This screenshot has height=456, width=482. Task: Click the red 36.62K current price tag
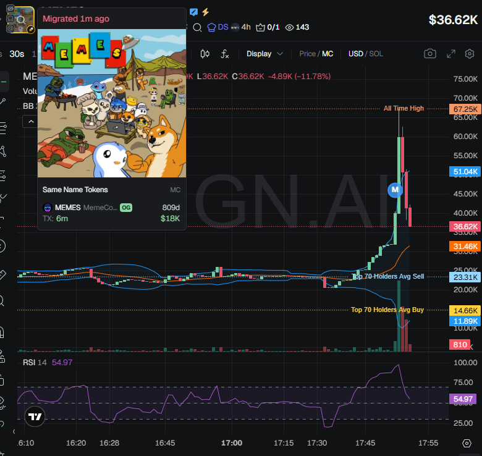point(465,227)
